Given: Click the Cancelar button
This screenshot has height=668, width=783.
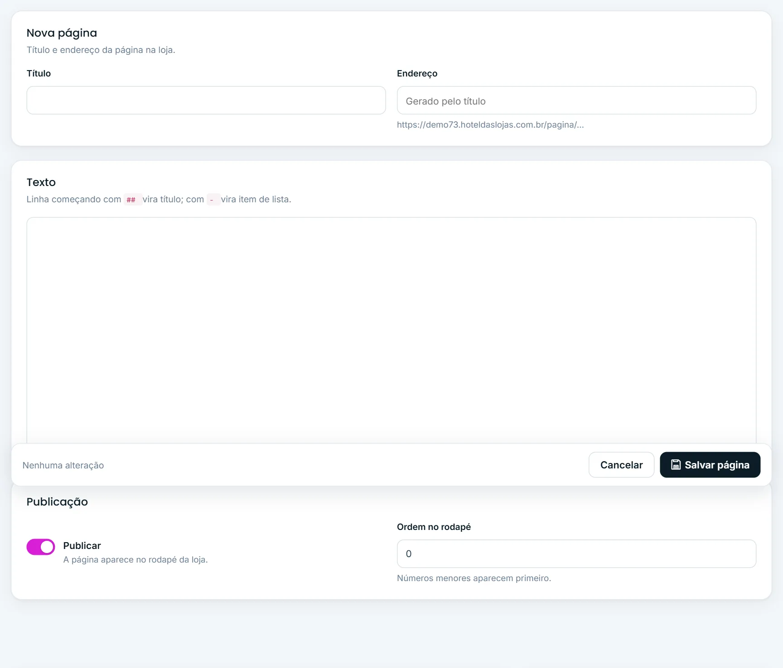Looking at the screenshot, I should pyautogui.click(x=621, y=465).
